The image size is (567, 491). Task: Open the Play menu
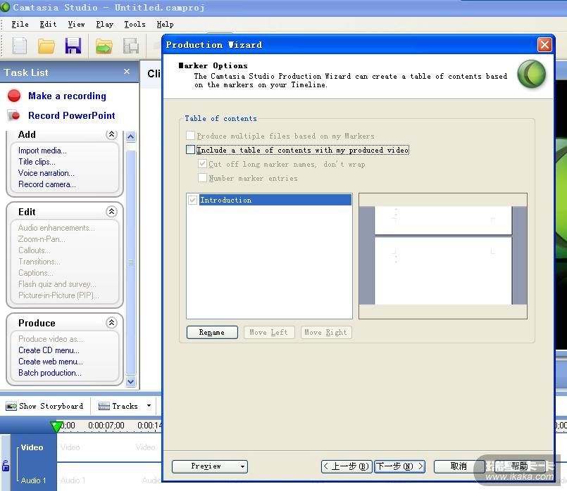(x=104, y=24)
